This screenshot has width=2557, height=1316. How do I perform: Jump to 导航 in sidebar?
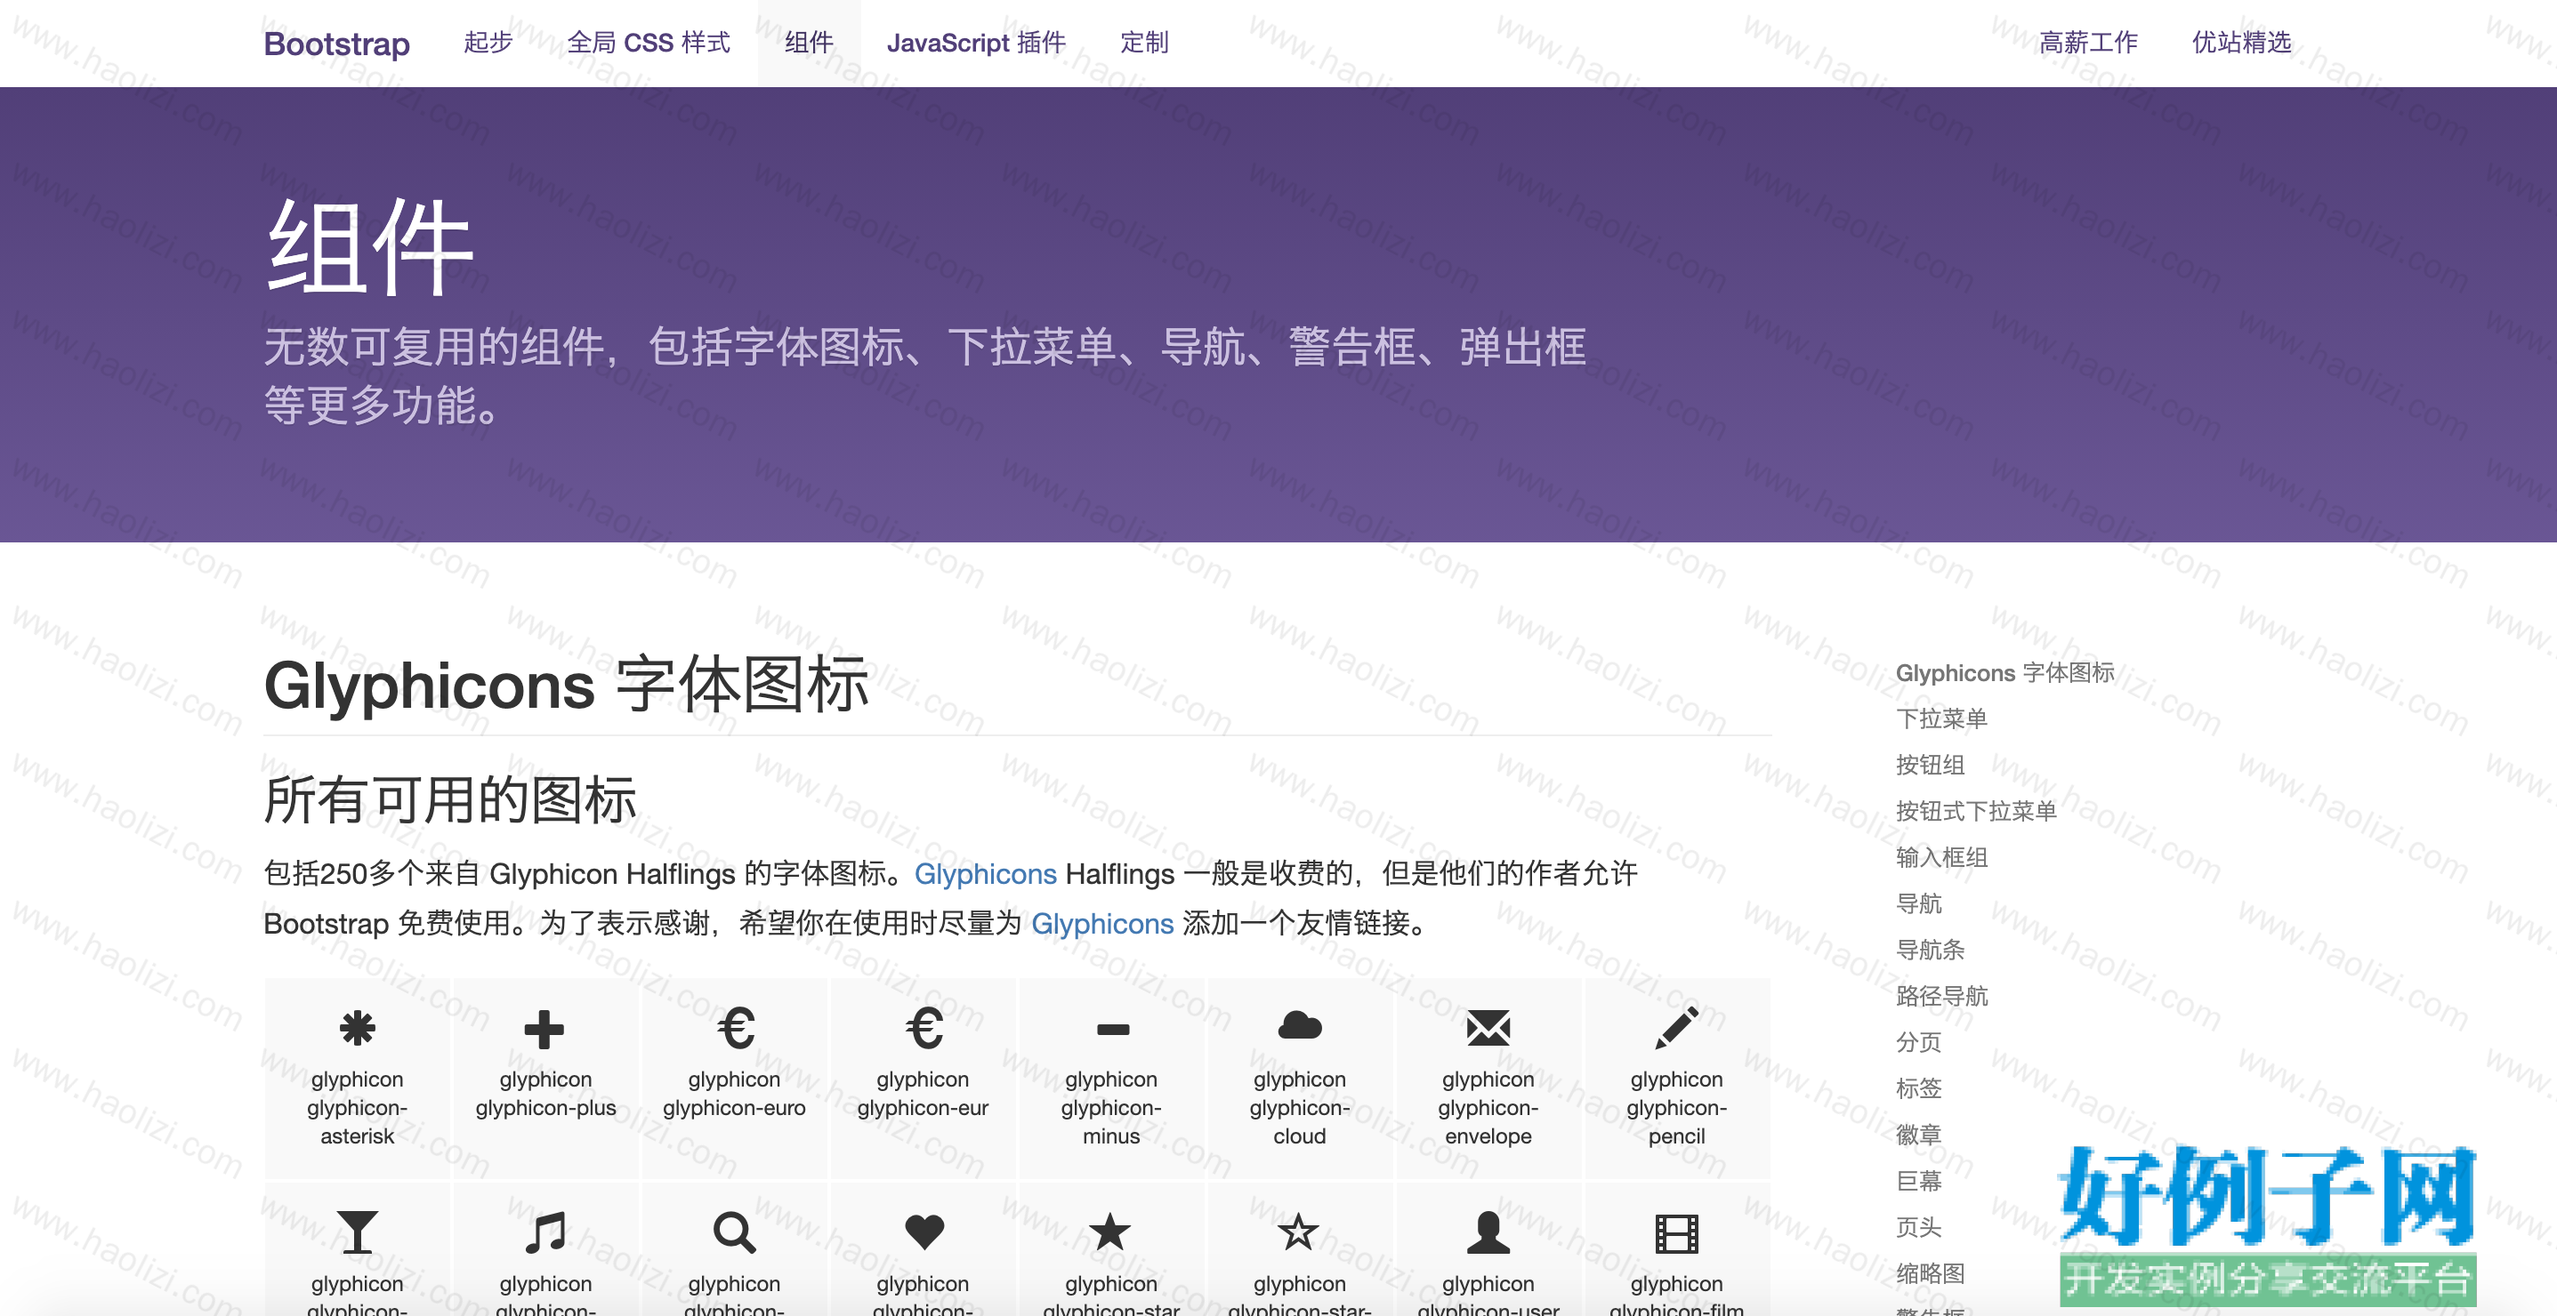point(1919,903)
